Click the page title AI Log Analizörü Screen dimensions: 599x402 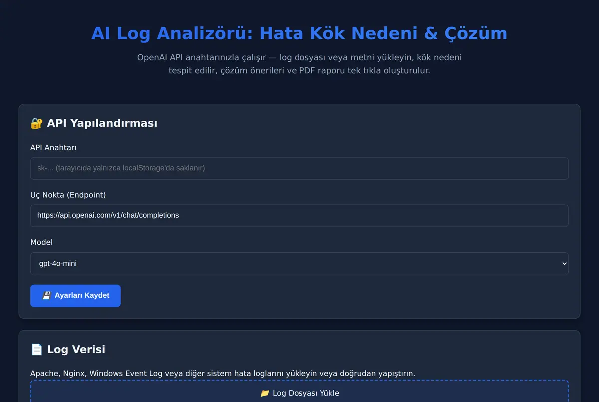299,33
